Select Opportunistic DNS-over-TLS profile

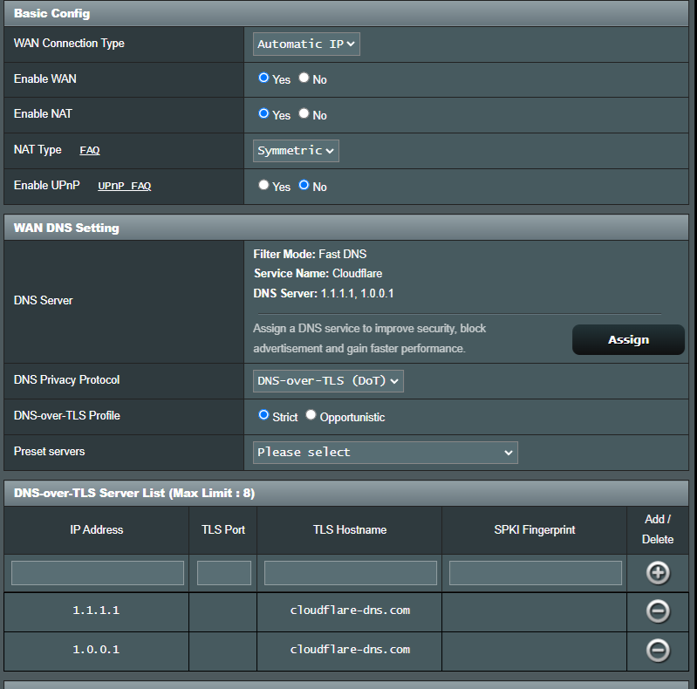[311, 415]
